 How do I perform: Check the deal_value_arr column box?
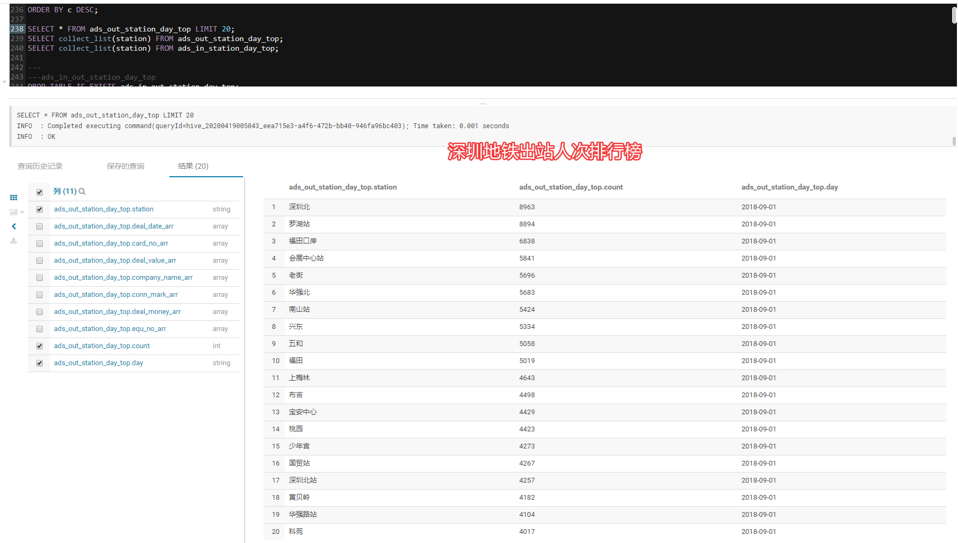[40, 261]
